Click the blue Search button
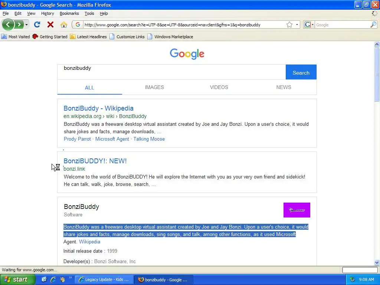Image resolution: width=380 pixels, height=285 pixels. pyautogui.click(x=301, y=72)
